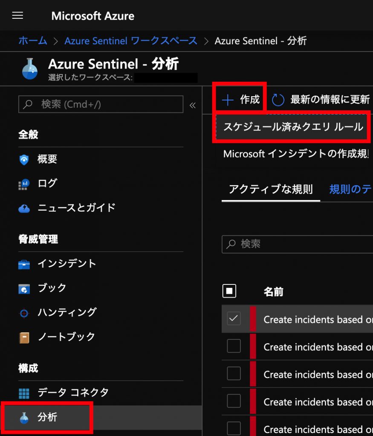Click the ノートブック notebook icon

point(24,338)
